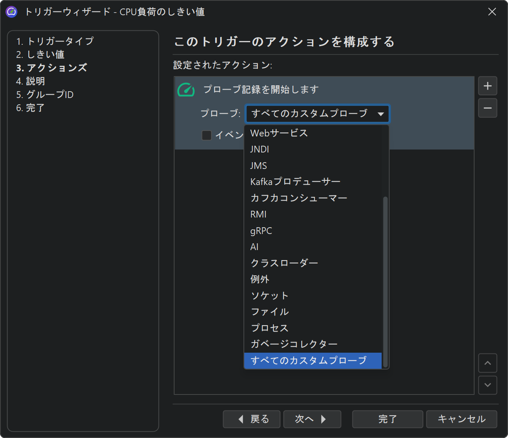Image resolution: width=508 pixels, height=438 pixels.
Task: Select ガベージコレクター from the list
Action: [294, 344]
